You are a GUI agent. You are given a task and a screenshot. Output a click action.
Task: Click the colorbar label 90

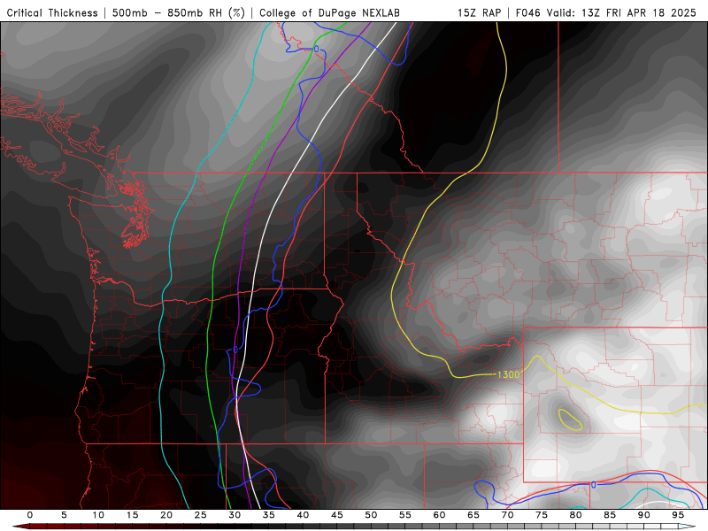point(643,515)
